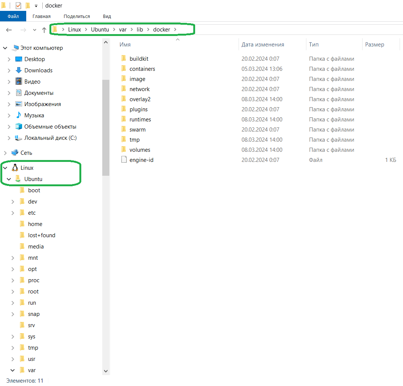
Task: Select the home folder in tree
Action: click(35, 224)
